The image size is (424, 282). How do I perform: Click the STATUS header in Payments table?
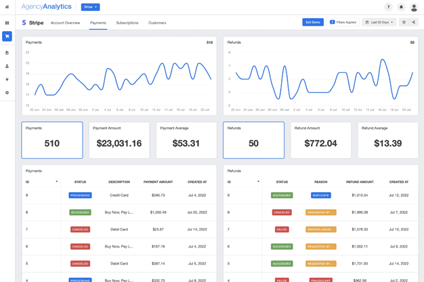point(80,182)
